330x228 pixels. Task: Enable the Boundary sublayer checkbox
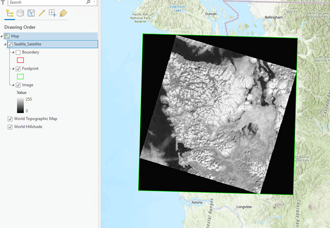click(x=18, y=52)
